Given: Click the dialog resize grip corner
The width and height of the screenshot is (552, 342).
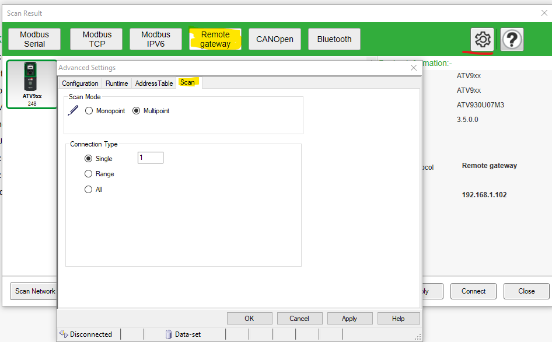Looking at the screenshot, I should (418, 337).
